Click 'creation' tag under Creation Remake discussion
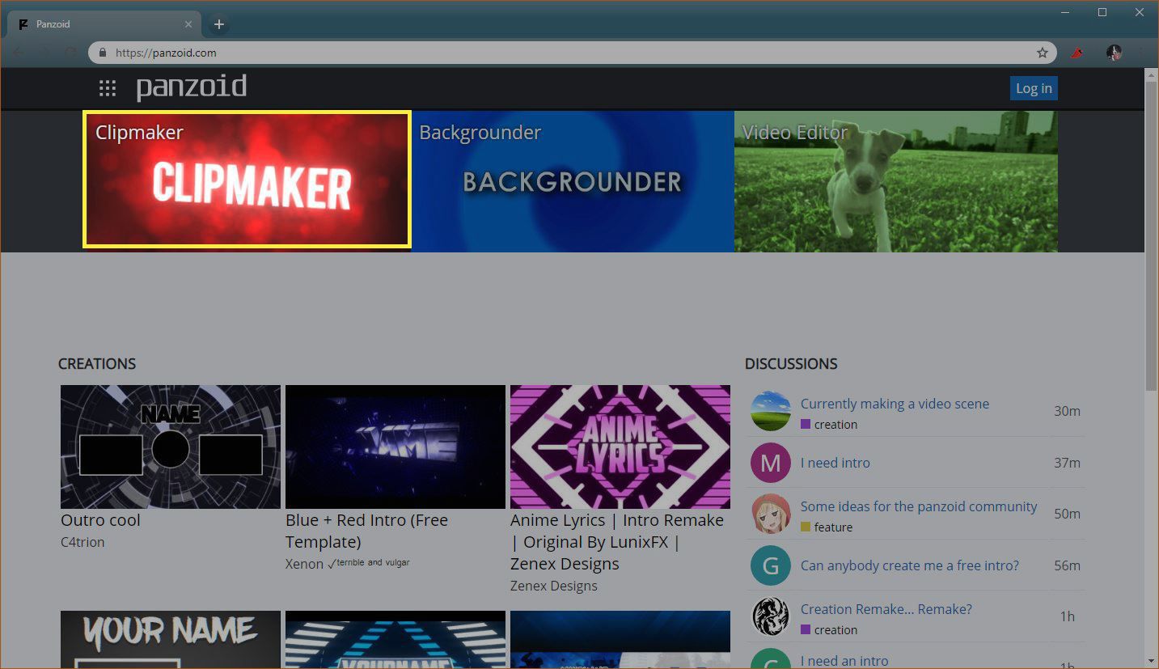Screen dimensions: 1159x669 829,630
